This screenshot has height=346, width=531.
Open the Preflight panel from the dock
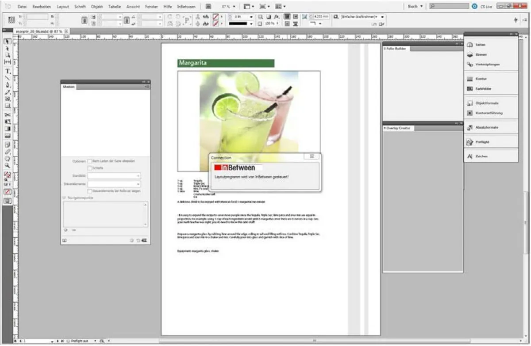(x=480, y=141)
